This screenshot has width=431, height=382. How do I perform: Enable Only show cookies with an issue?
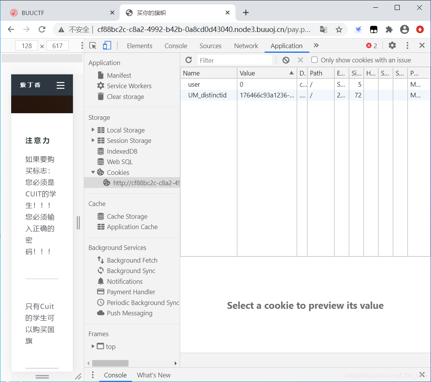[314, 60]
